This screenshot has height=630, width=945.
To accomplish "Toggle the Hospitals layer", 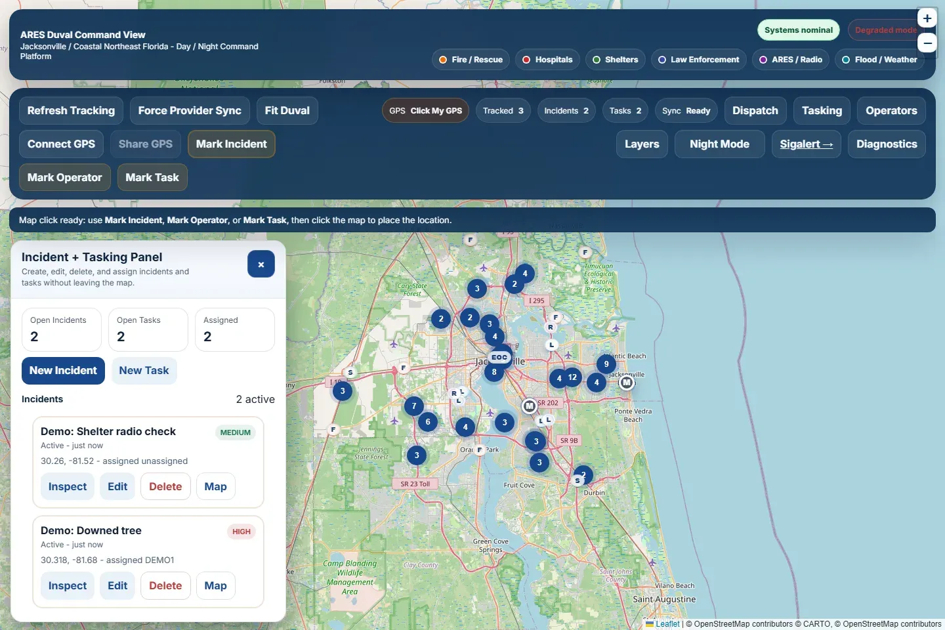I will click(547, 60).
